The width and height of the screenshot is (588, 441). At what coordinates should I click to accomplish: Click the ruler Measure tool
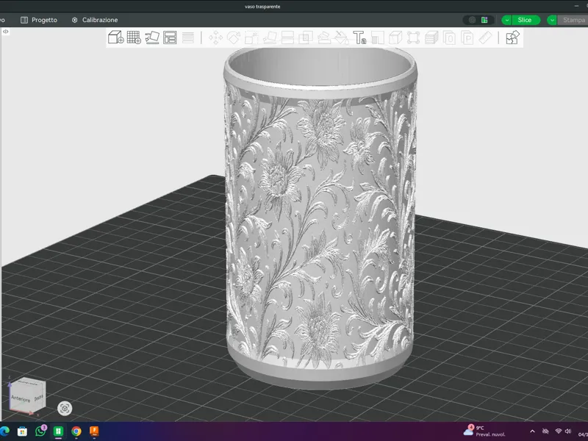tap(485, 38)
